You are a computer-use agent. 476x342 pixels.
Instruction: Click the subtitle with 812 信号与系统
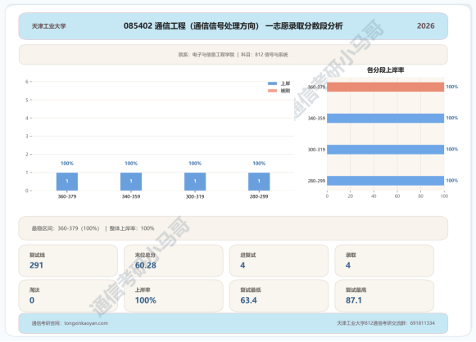(233, 55)
